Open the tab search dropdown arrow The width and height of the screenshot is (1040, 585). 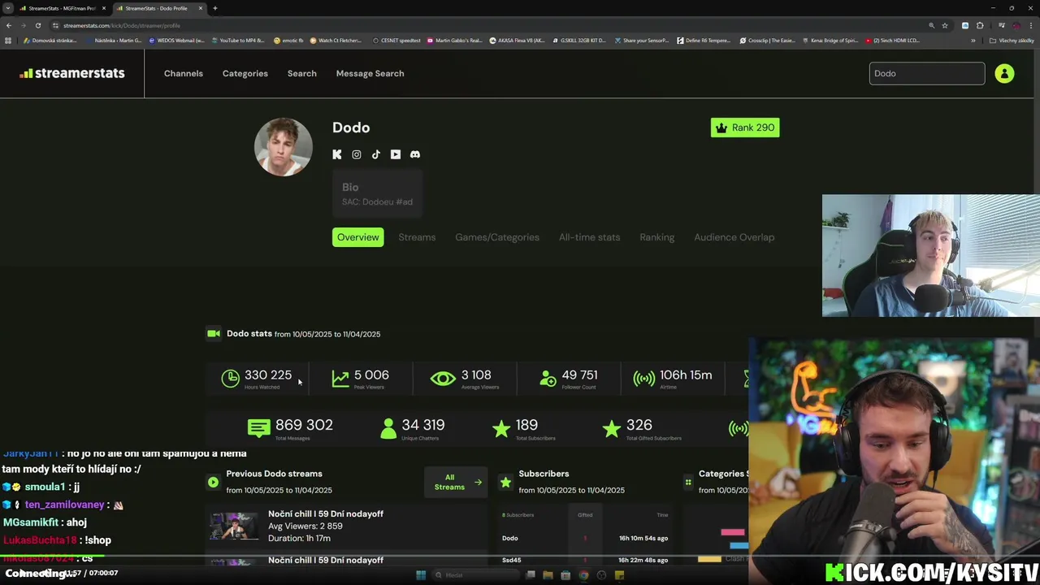[x=8, y=8]
